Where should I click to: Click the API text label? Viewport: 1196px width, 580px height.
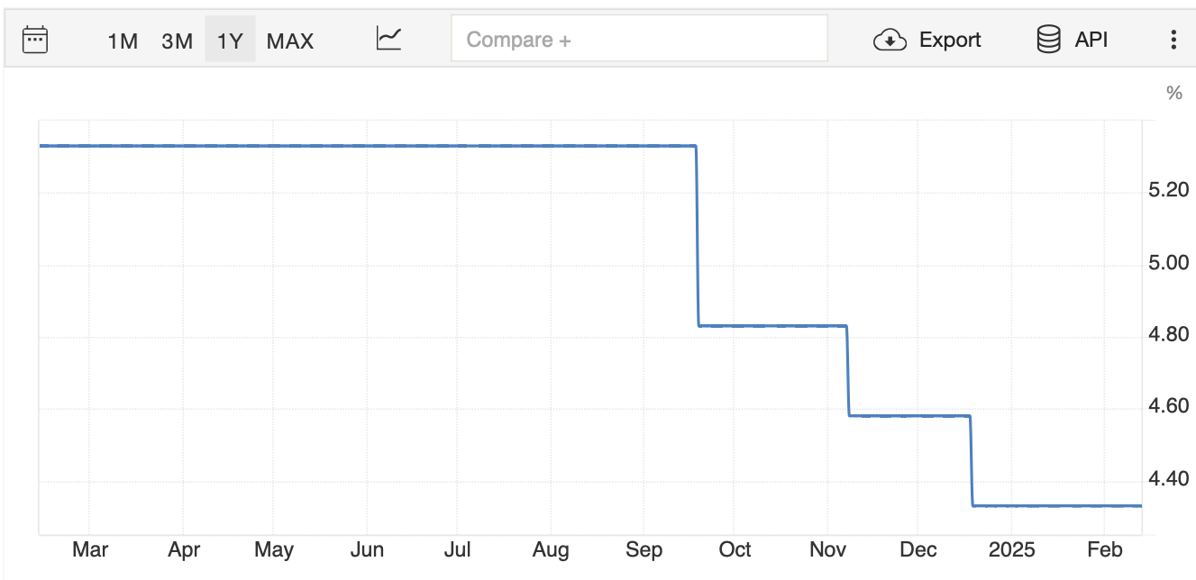pos(1091,40)
